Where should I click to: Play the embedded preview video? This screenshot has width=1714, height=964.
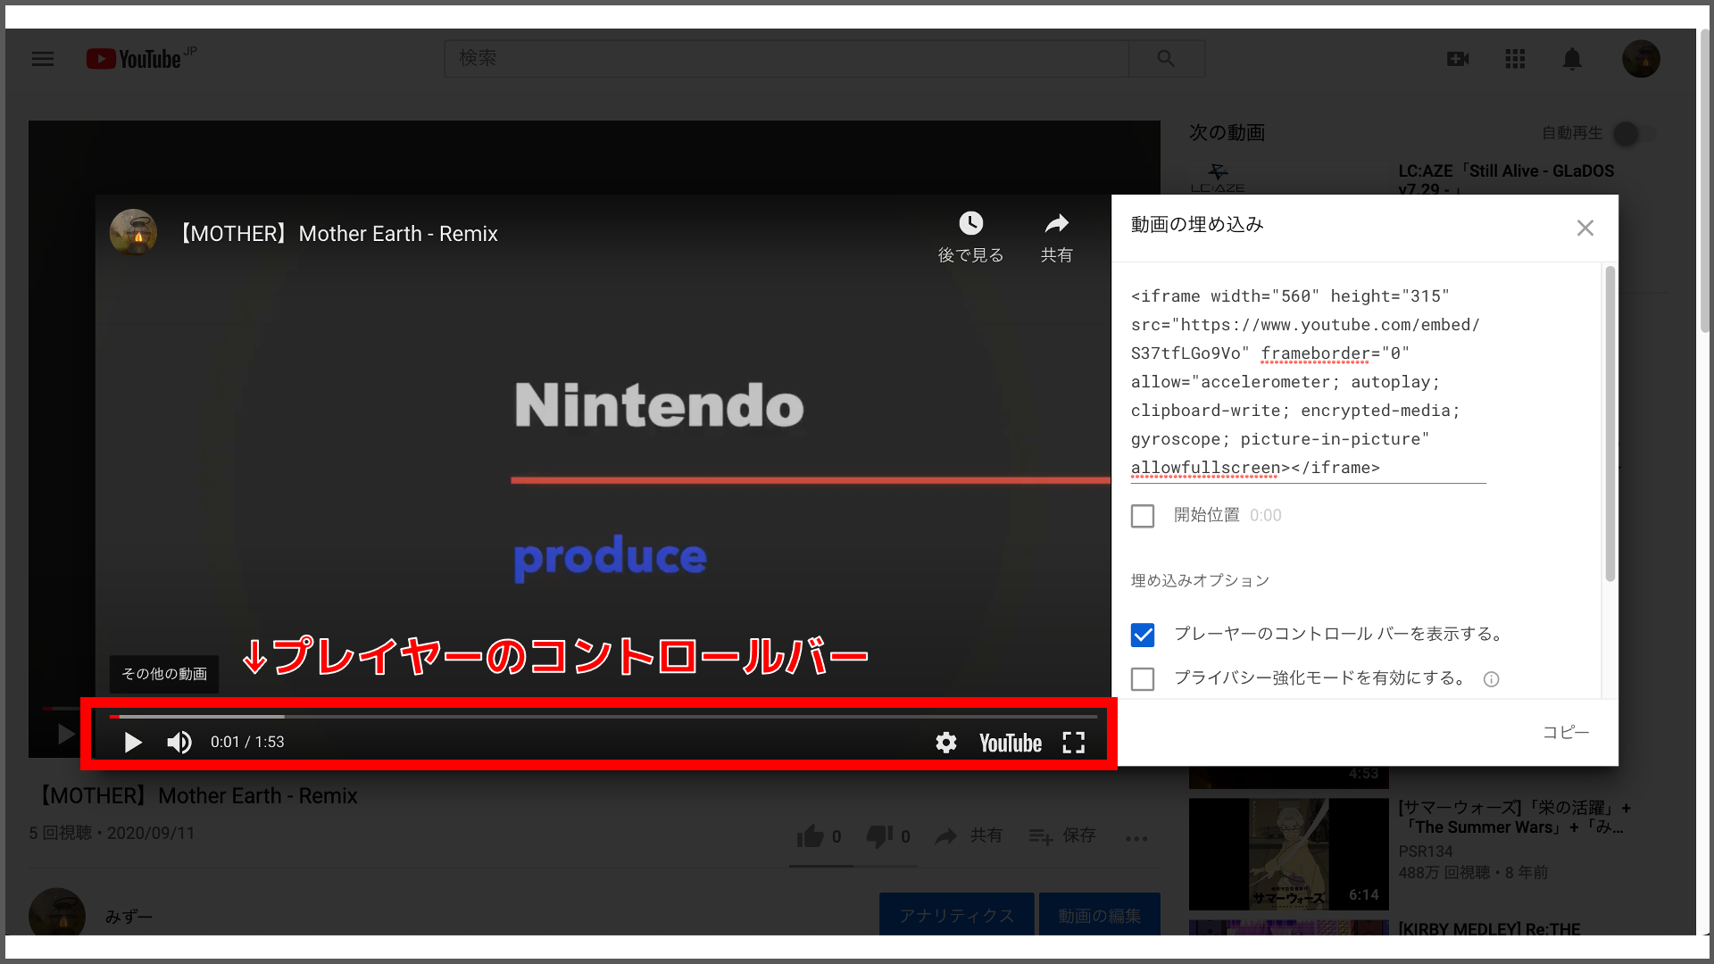tap(133, 743)
